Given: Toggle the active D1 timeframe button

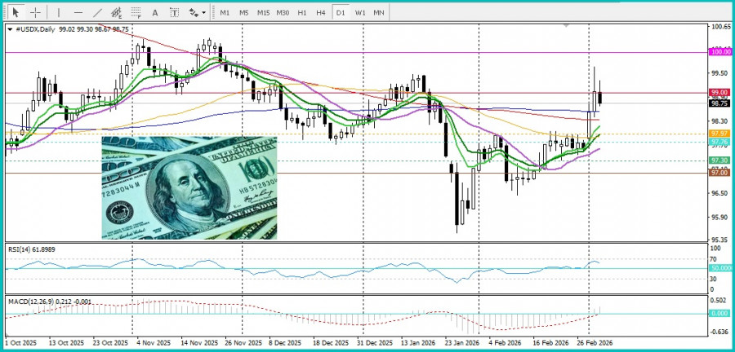Looking at the screenshot, I should point(341,12).
